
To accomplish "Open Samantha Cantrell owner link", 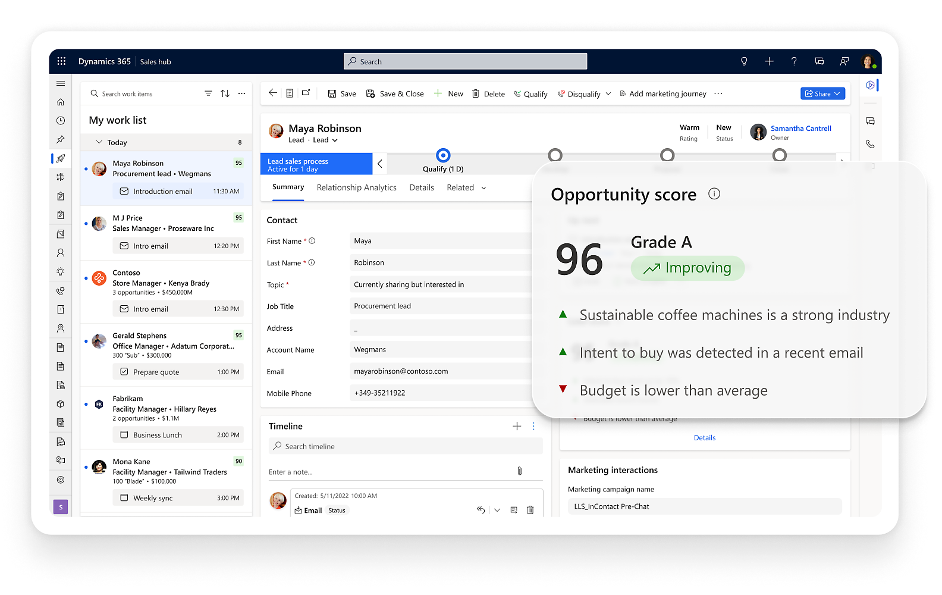I will click(800, 129).
